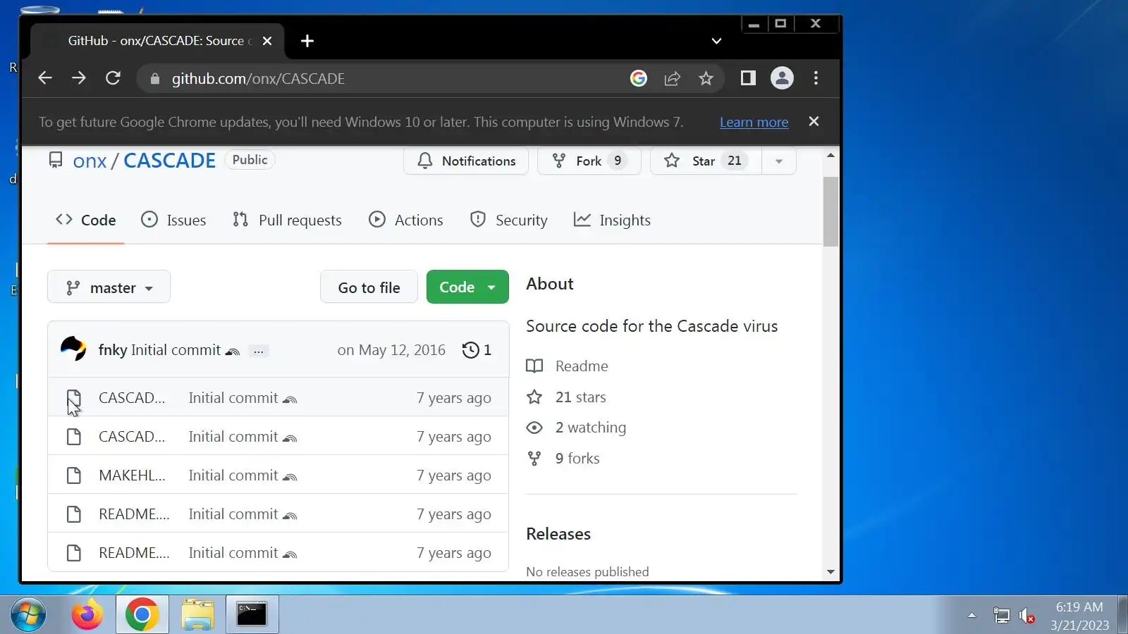The width and height of the screenshot is (1128, 634).
Task: Open the tab search dropdown arrow
Action: [716, 41]
